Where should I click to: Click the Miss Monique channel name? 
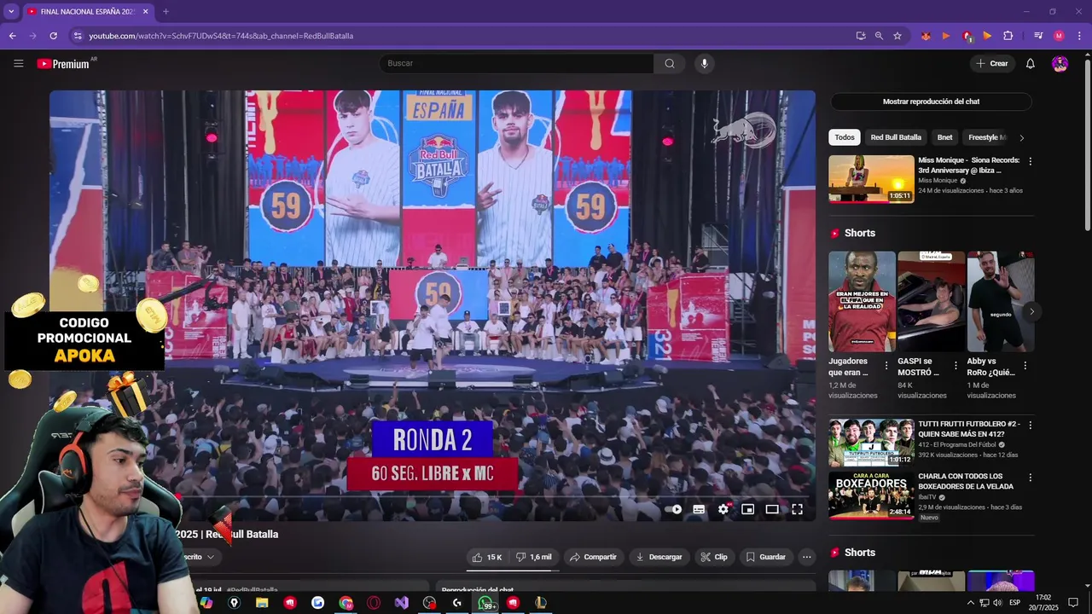pos(938,181)
